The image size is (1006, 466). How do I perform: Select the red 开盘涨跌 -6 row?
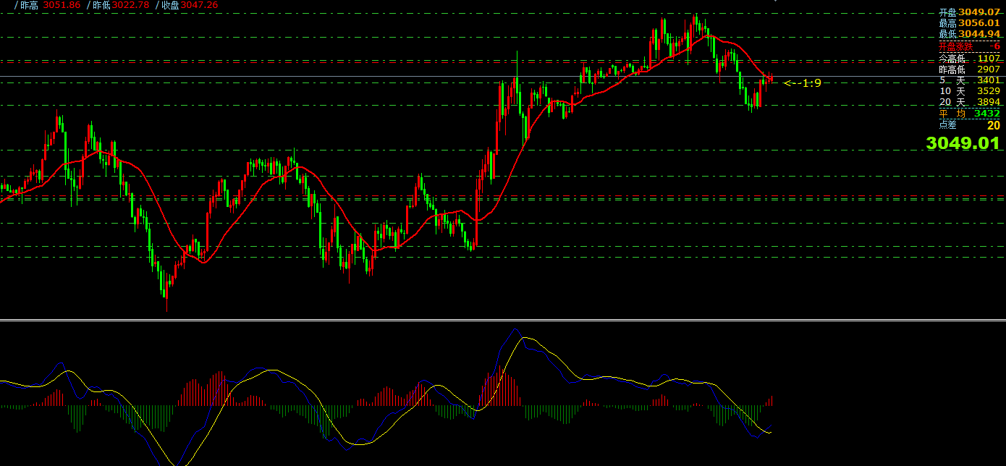point(969,46)
